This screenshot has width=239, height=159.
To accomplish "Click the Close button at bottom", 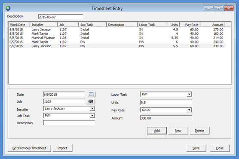I will pos(220,148).
